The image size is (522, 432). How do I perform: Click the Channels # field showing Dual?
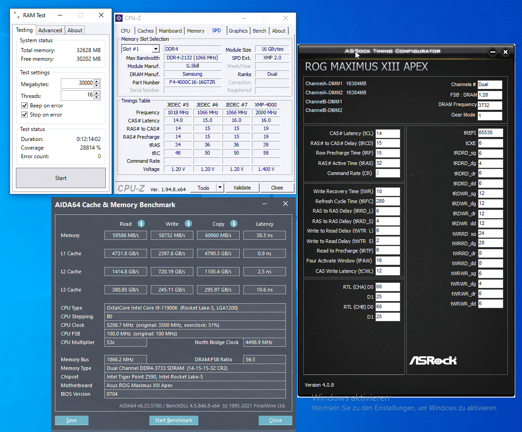coord(490,84)
